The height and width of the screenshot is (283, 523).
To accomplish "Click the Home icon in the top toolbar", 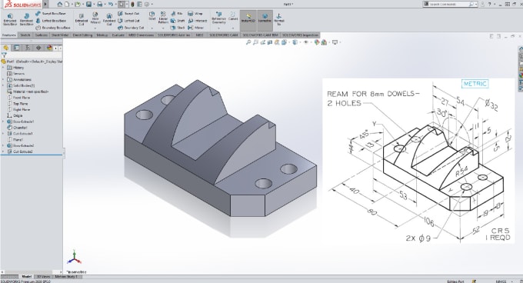I will coord(60,5).
